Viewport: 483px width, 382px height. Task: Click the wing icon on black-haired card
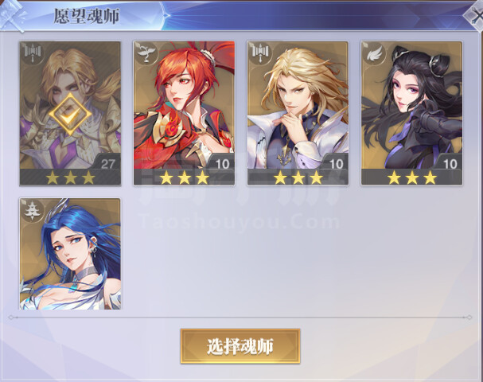[x=373, y=53]
